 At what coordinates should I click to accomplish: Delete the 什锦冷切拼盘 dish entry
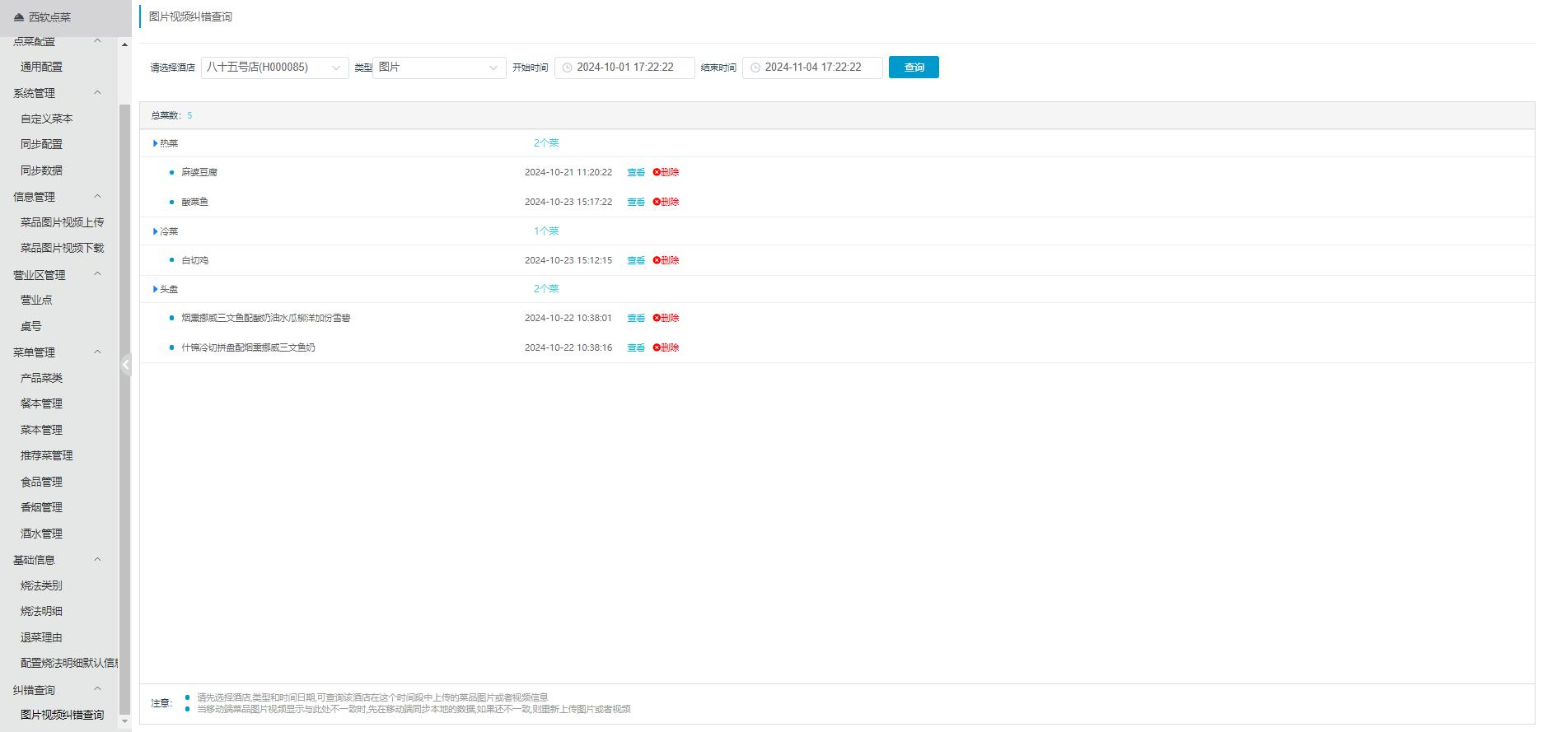tap(666, 347)
